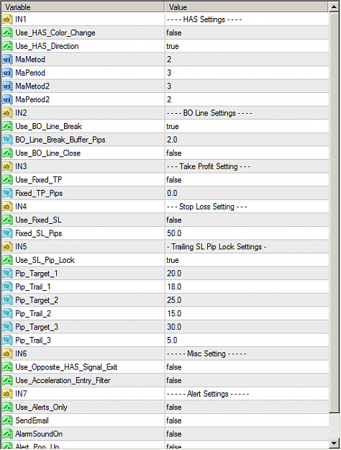Click the bool icon next to Use_Fixed_SL
This screenshot has height=450, width=341.
7,220
